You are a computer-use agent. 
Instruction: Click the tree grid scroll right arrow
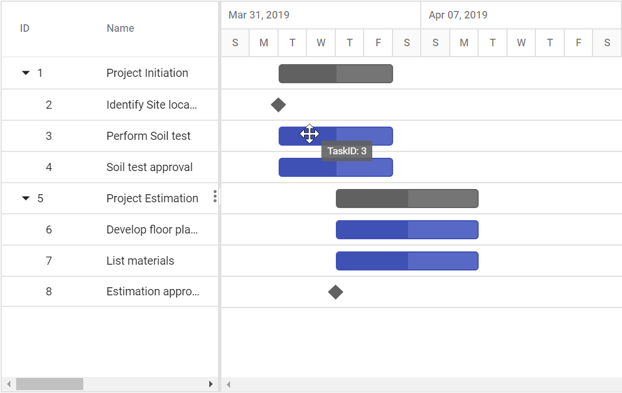tap(210, 384)
